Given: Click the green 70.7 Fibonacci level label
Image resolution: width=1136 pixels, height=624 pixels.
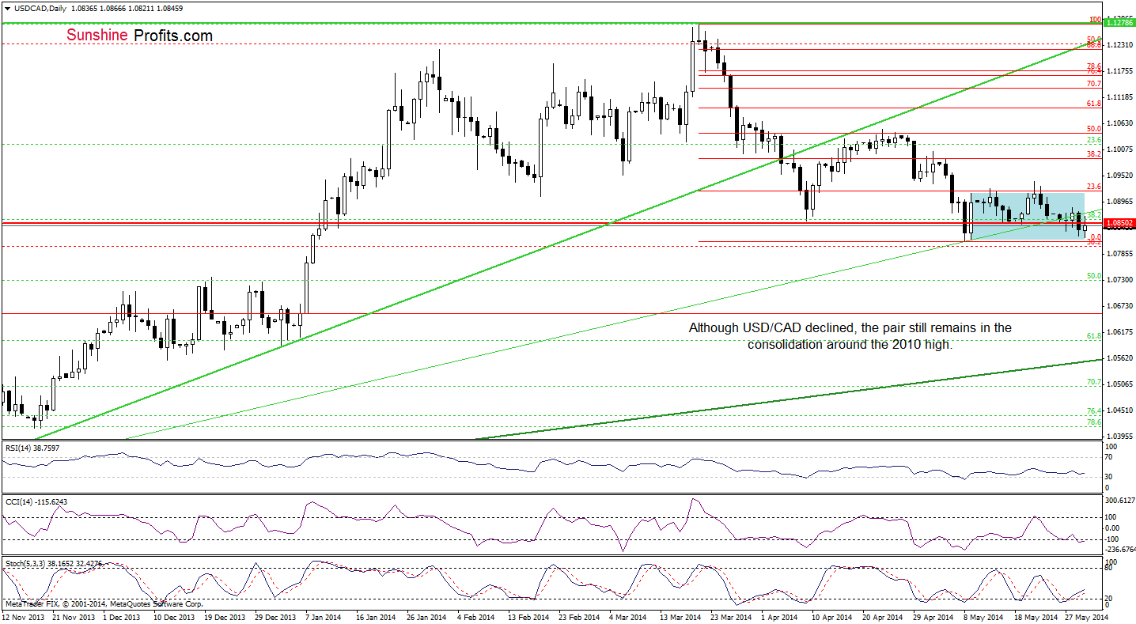Looking at the screenshot, I should click(1094, 382).
